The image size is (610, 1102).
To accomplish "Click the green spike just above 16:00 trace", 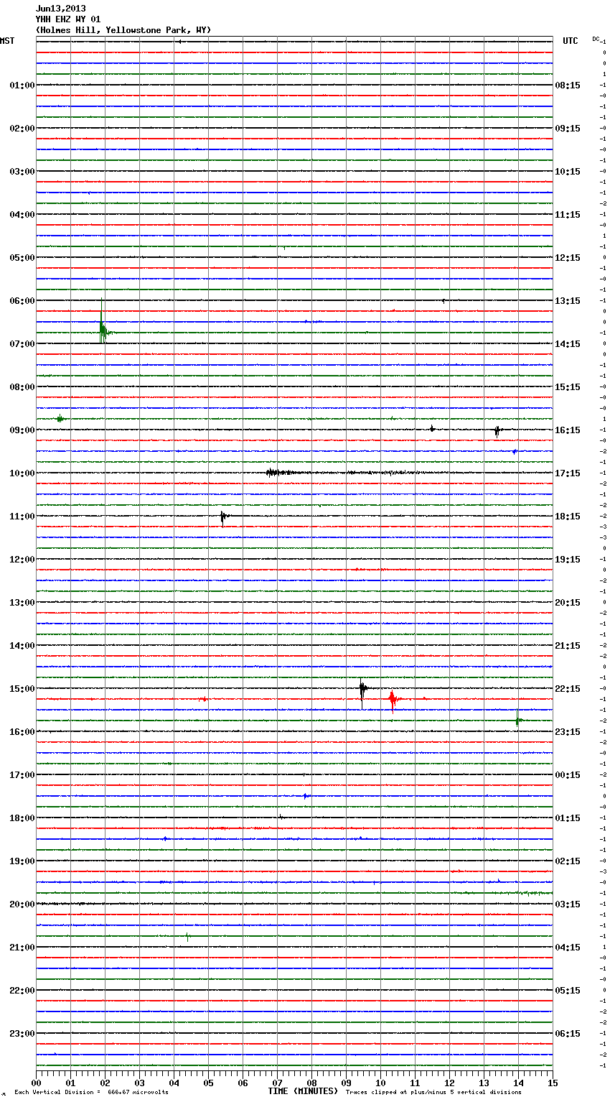I will 518,719.
